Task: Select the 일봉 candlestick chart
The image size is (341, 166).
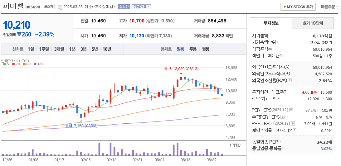Action: (180, 49)
